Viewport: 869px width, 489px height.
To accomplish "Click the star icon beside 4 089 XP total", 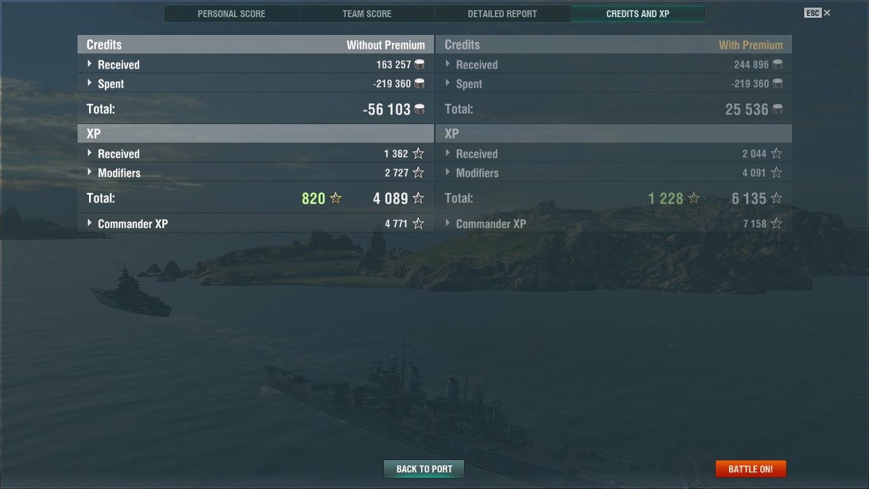I will pyautogui.click(x=418, y=198).
